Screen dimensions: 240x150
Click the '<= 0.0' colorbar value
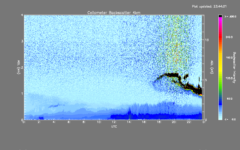(230, 119)
